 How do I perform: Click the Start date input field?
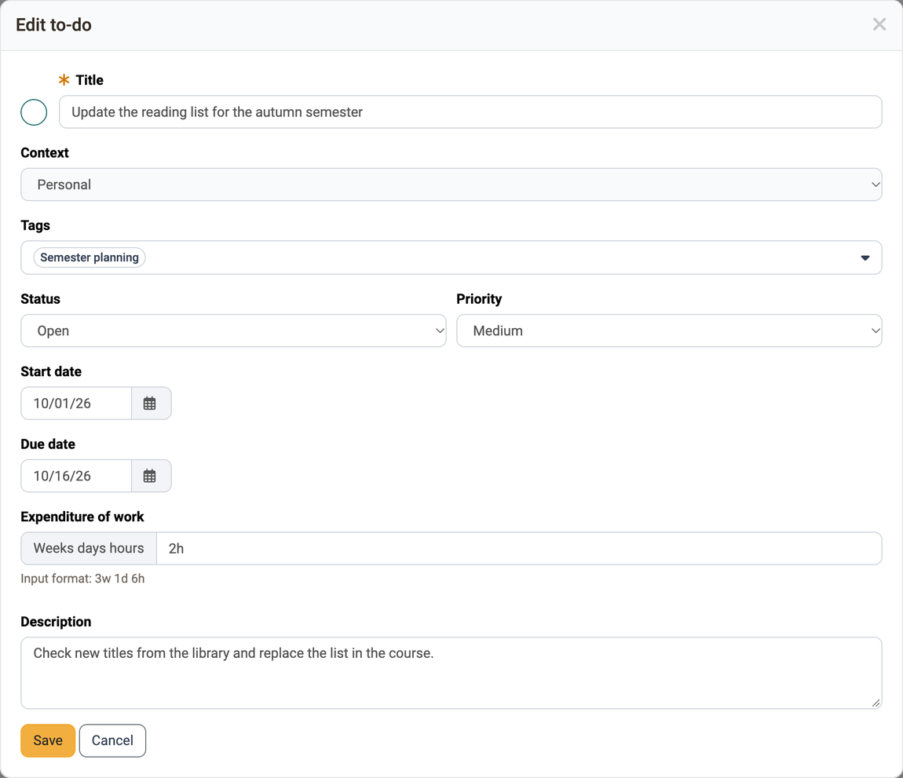click(76, 403)
